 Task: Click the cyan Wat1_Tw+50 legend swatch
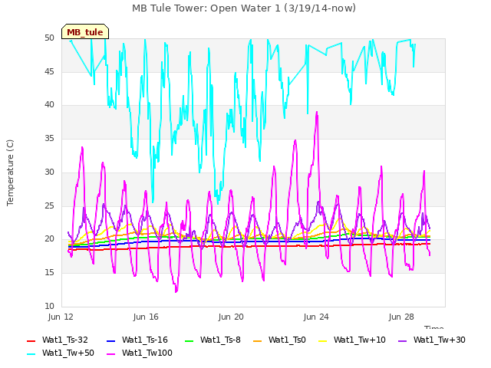click(x=31, y=353)
